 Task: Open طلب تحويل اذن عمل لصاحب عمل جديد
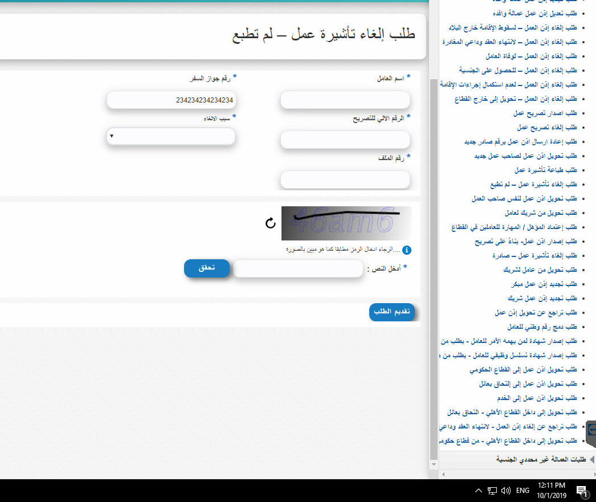click(526, 156)
